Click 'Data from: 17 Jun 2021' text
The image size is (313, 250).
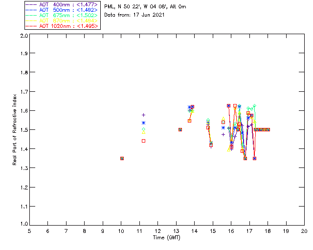click(134, 15)
